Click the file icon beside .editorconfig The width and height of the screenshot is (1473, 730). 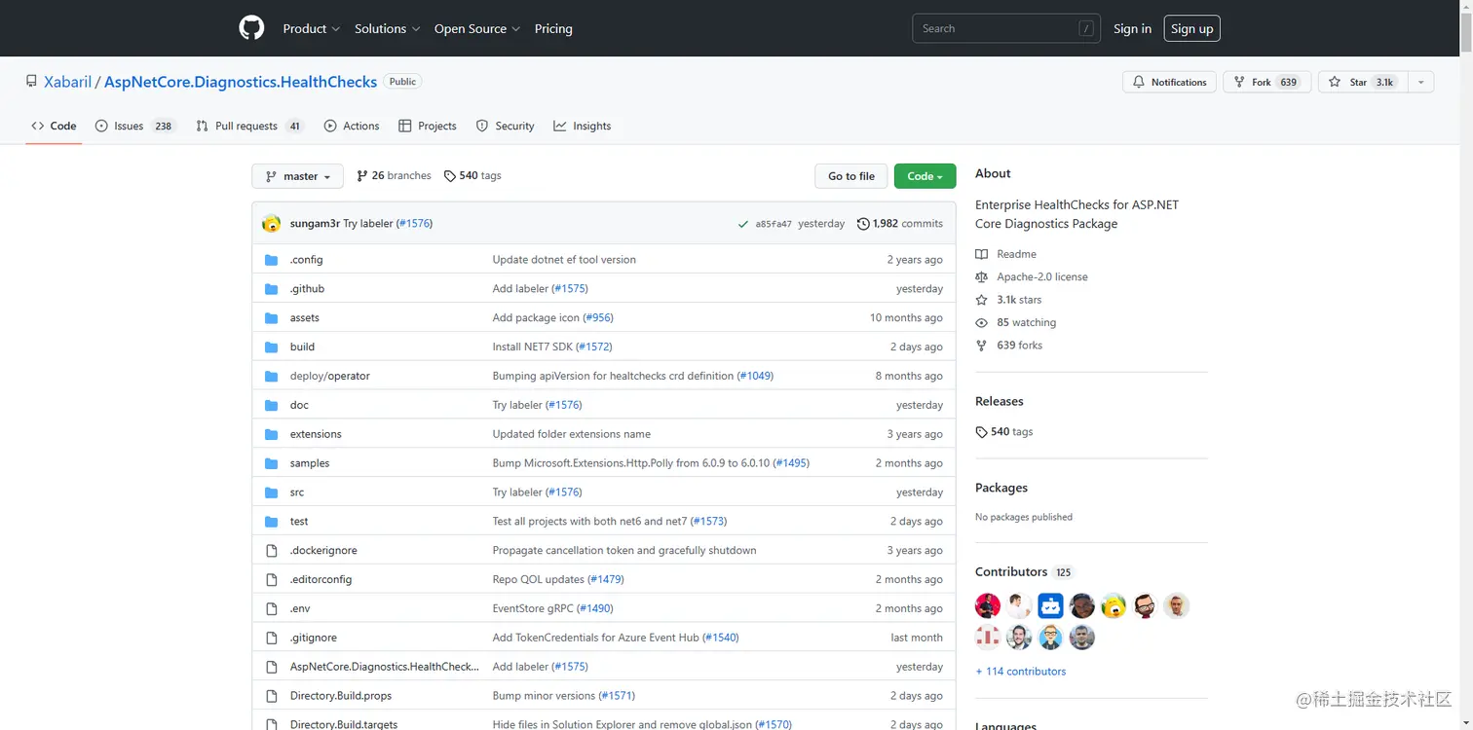pyautogui.click(x=272, y=580)
